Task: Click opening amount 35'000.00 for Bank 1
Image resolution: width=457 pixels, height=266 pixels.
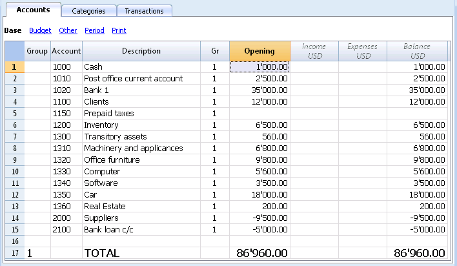Action: click(x=259, y=90)
